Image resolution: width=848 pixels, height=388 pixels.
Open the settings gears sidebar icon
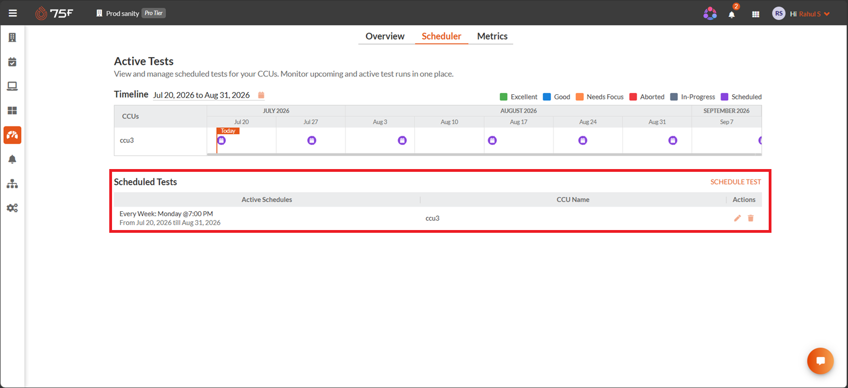12,208
